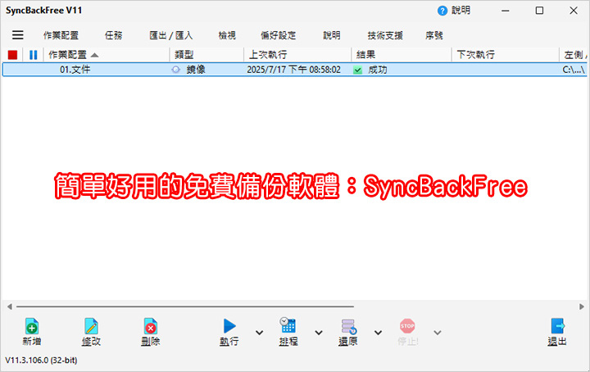Open the 作業配置 menu
The image size is (590, 372).
pyautogui.click(x=61, y=35)
